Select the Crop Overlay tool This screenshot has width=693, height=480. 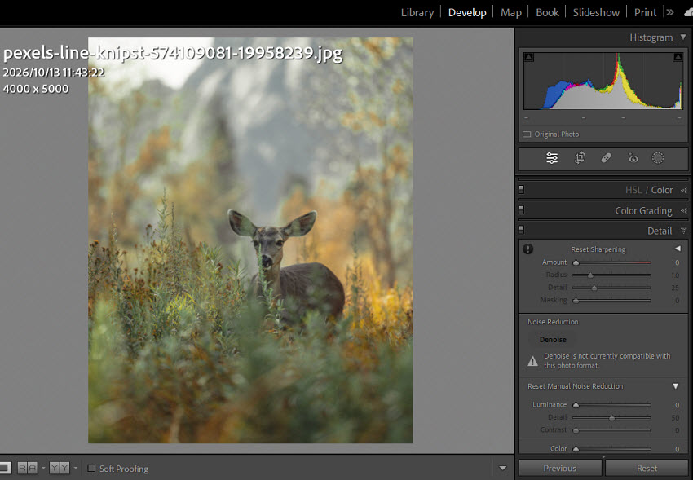(x=580, y=158)
